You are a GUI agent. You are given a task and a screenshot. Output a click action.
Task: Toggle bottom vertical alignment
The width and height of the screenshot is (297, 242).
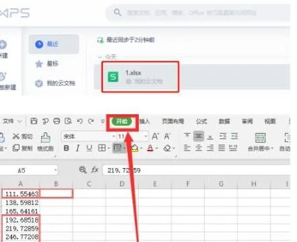coord(210,136)
